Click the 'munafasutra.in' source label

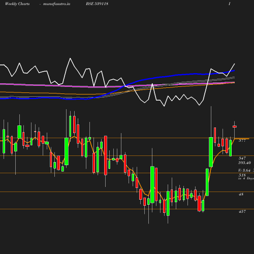(56, 4)
